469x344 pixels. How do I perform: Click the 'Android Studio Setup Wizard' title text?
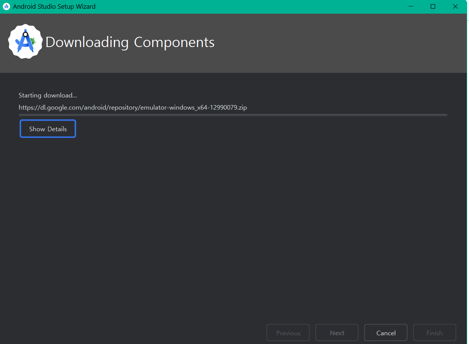click(54, 6)
